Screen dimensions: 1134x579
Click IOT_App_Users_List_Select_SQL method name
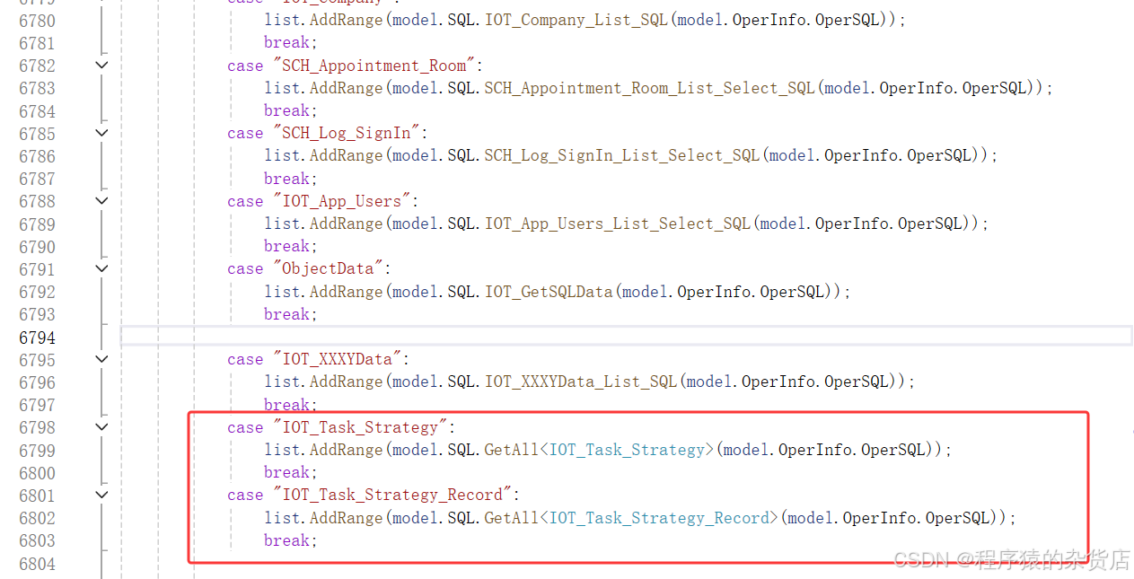(618, 224)
